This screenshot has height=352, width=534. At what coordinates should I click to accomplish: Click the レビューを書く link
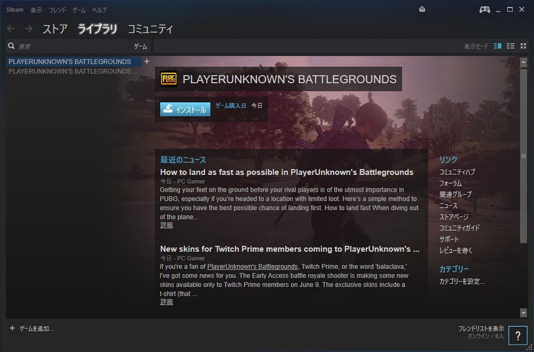[x=456, y=251]
